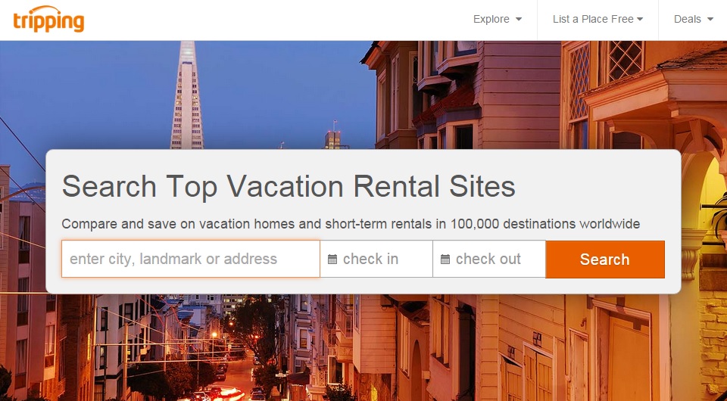Click the orange Search button
Screen dimensions: 727x401
click(x=605, y=260)
